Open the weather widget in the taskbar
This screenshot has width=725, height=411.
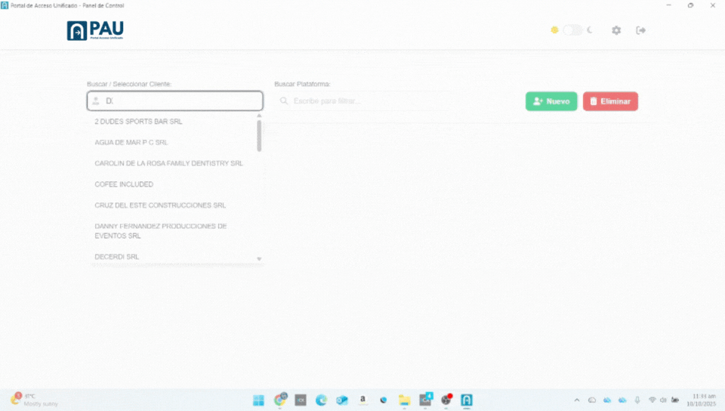(35, 400)
